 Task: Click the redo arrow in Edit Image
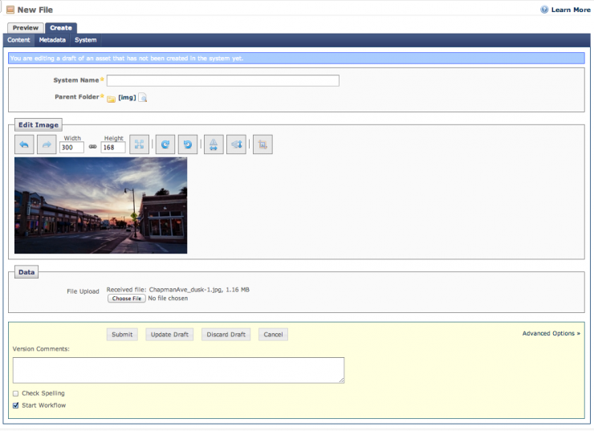click(x=47, y=144)
